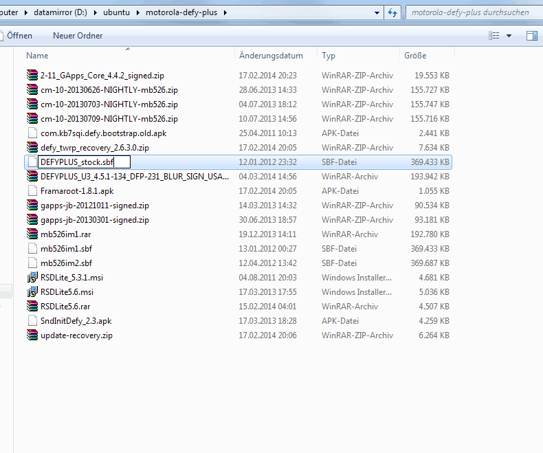Image resolution: width=543 pixels, height=453 pixels.
Task: Click the WinRAR icon of DEFYPLUS_U3_4.5.1-134 archive
Action: tap(32, 176)
